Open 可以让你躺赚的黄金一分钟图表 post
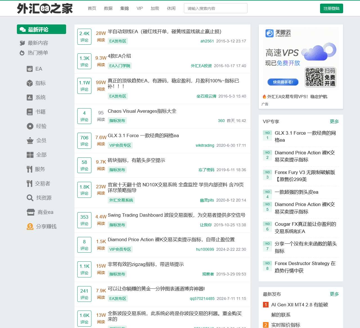Screen dimensions: 360x328 click(156, 289)
